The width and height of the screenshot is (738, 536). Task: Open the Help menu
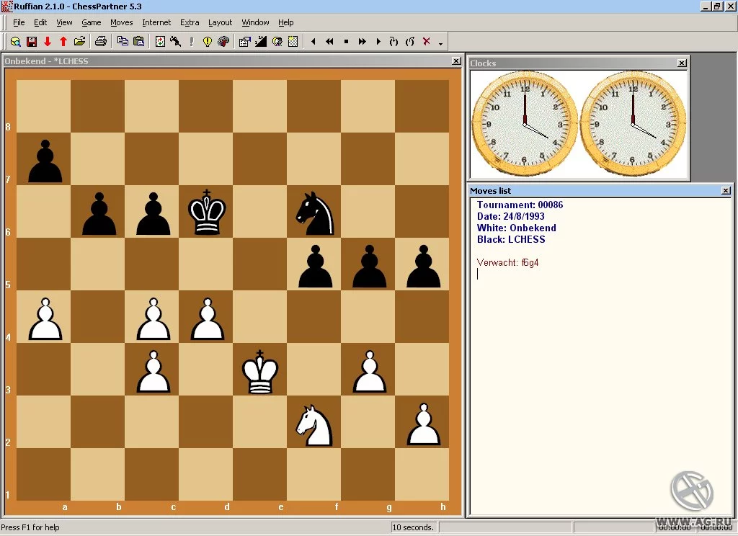[285, 22]
